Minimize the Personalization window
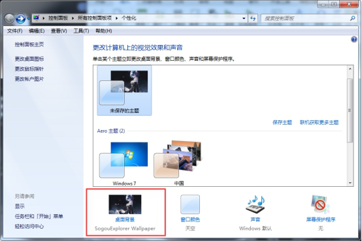362x241 pixels. tap(323, 4)
